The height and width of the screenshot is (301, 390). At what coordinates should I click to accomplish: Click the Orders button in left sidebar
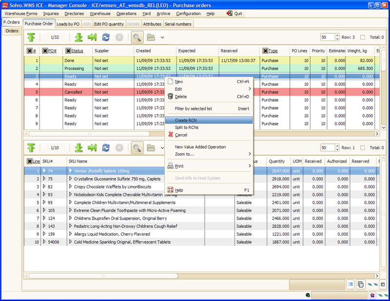point(12,31)
